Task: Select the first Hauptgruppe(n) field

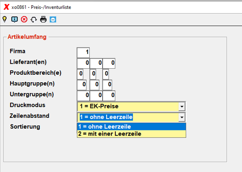Action: pyautogui.click(x=82, y=85)
